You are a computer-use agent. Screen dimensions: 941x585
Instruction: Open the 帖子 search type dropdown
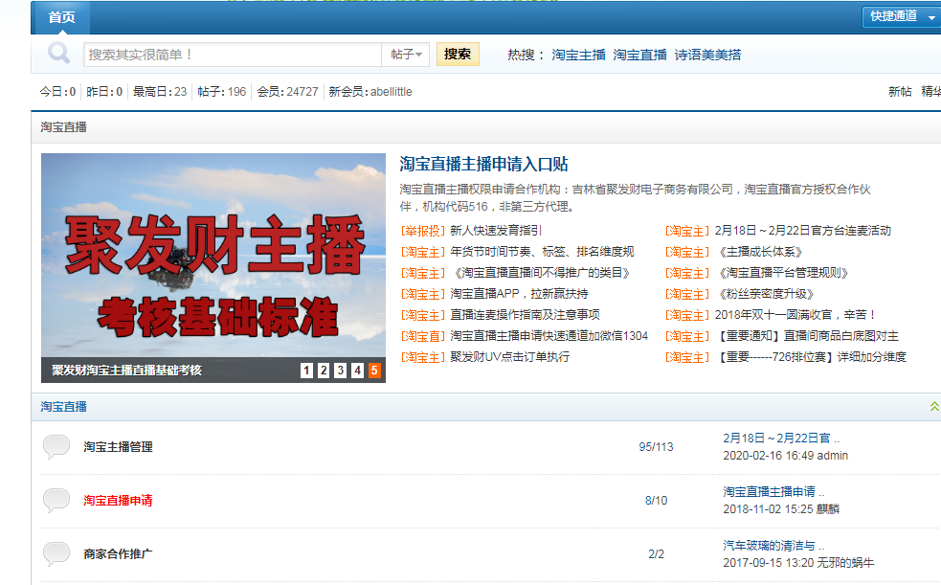(406, 55)
